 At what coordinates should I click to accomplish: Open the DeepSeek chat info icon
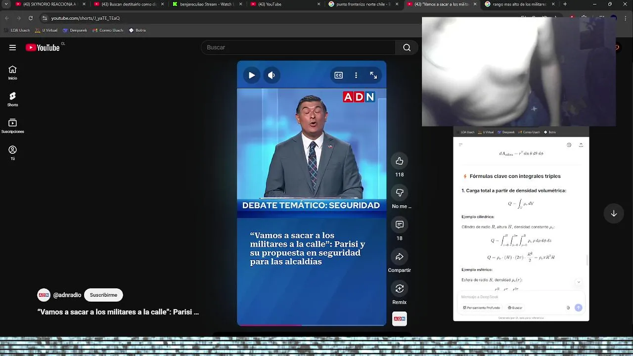click(x=569, y=145)
